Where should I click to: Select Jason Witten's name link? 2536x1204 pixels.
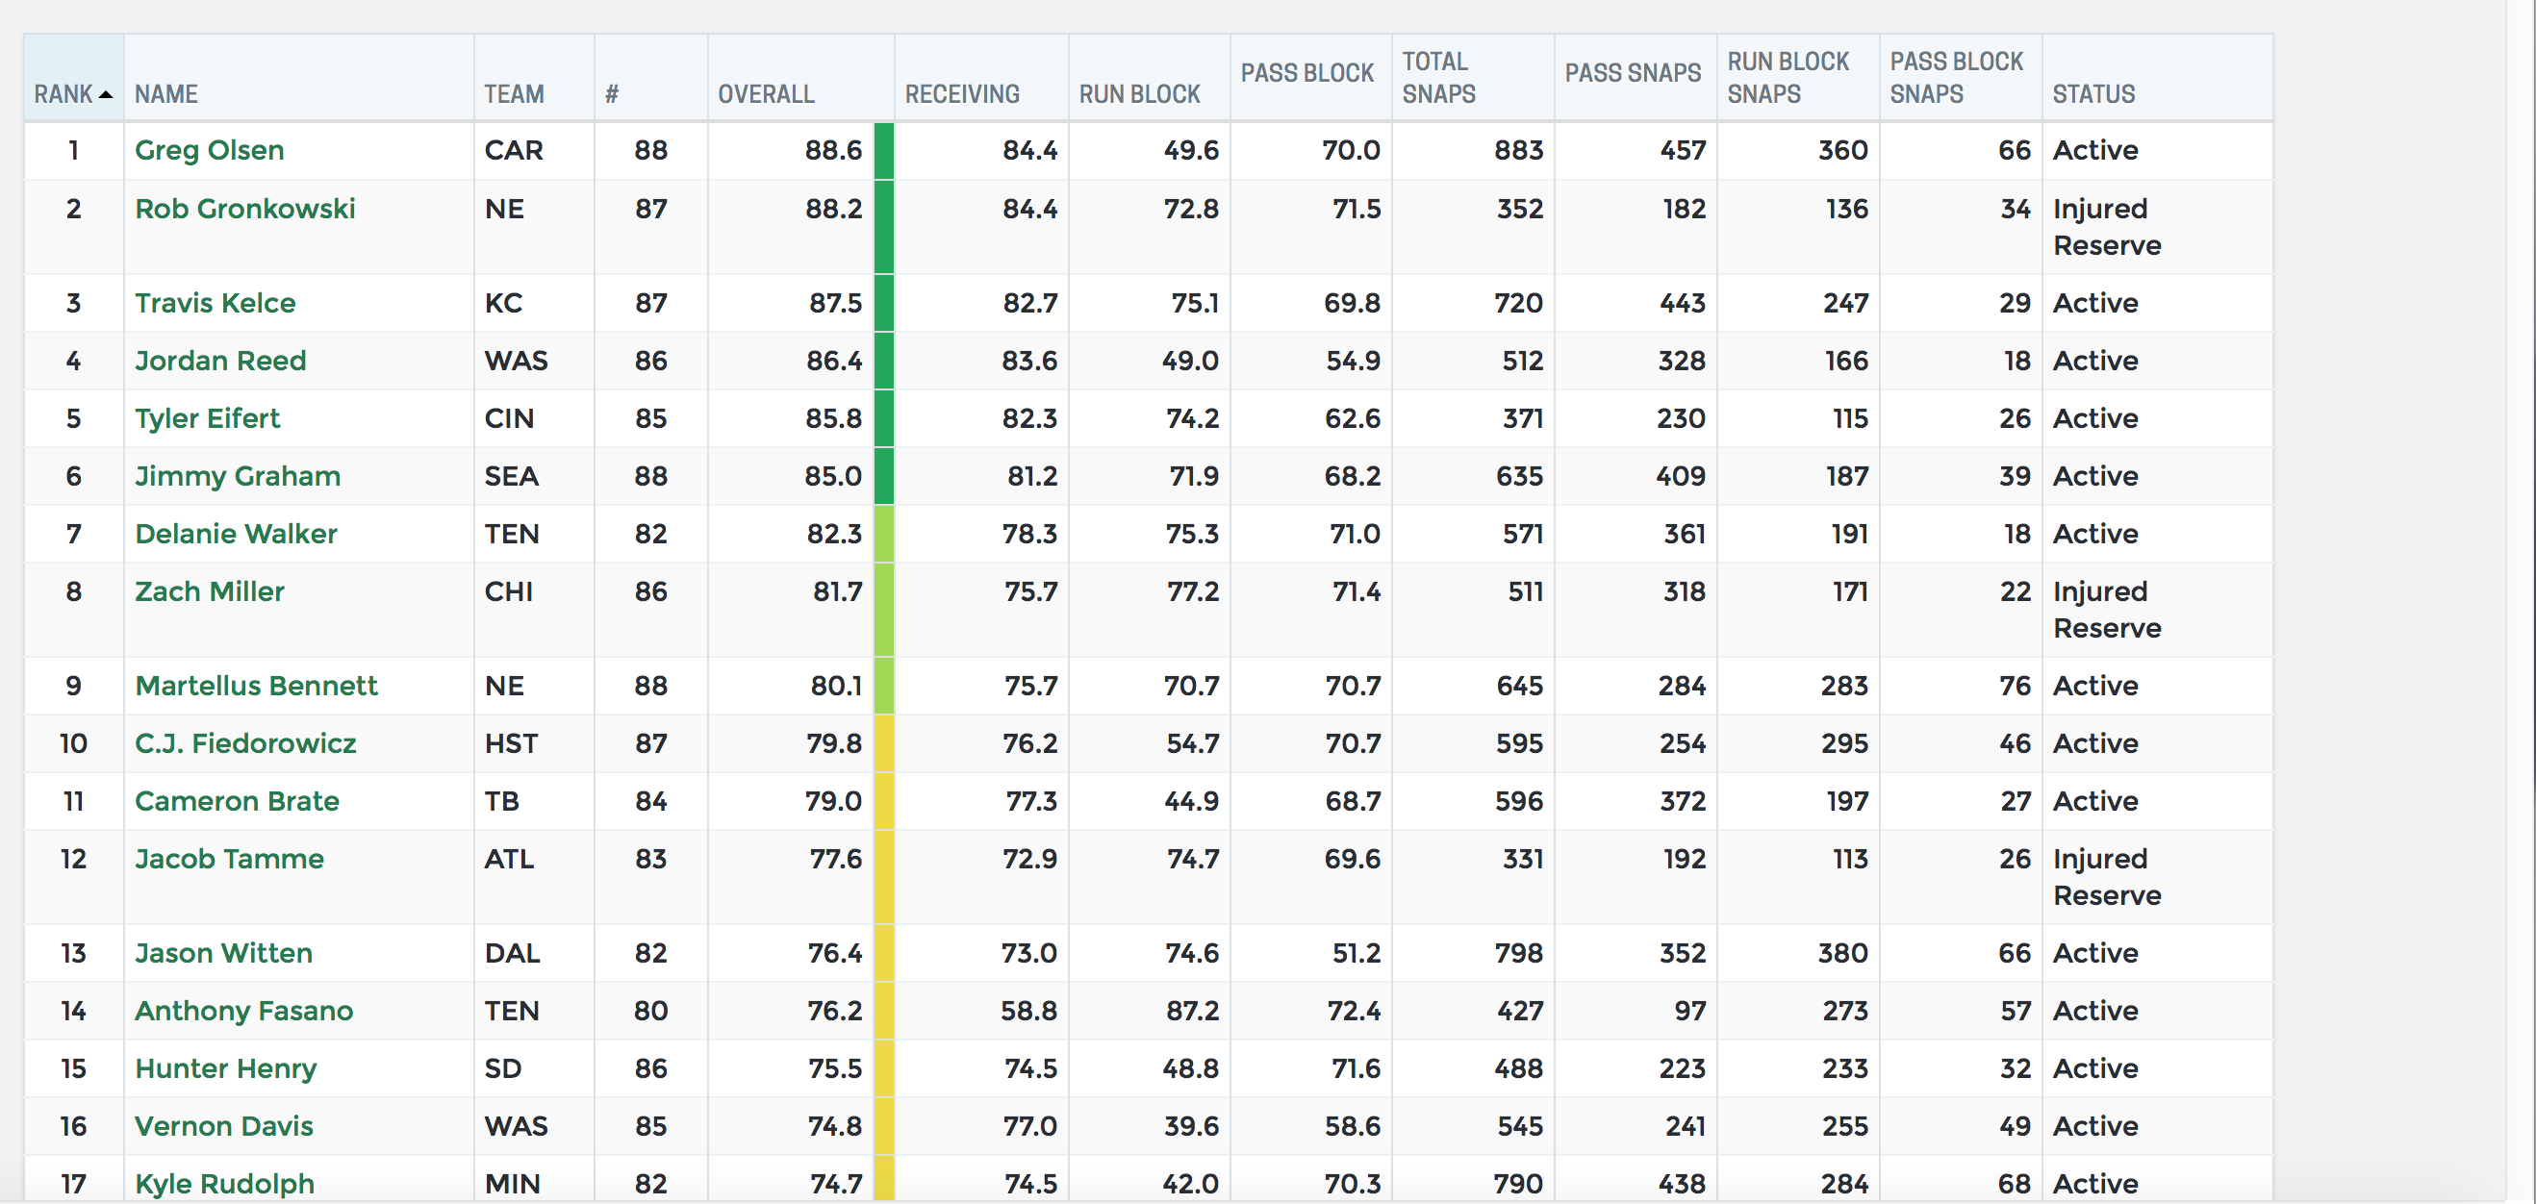click(223, 954)
